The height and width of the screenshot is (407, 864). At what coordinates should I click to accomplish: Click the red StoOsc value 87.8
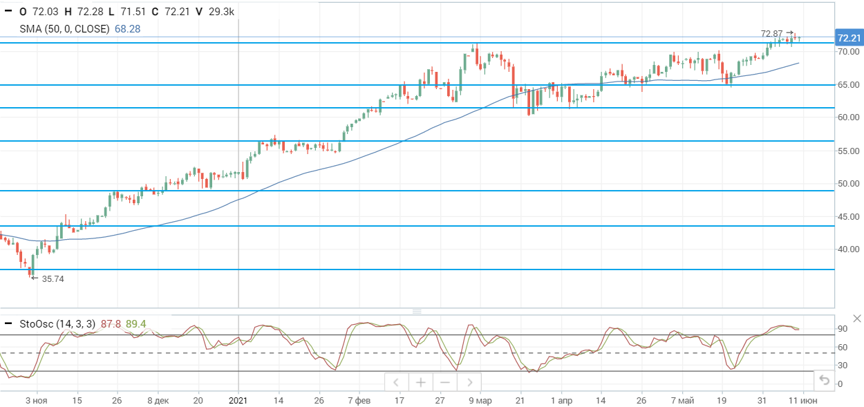click(111, 324)
